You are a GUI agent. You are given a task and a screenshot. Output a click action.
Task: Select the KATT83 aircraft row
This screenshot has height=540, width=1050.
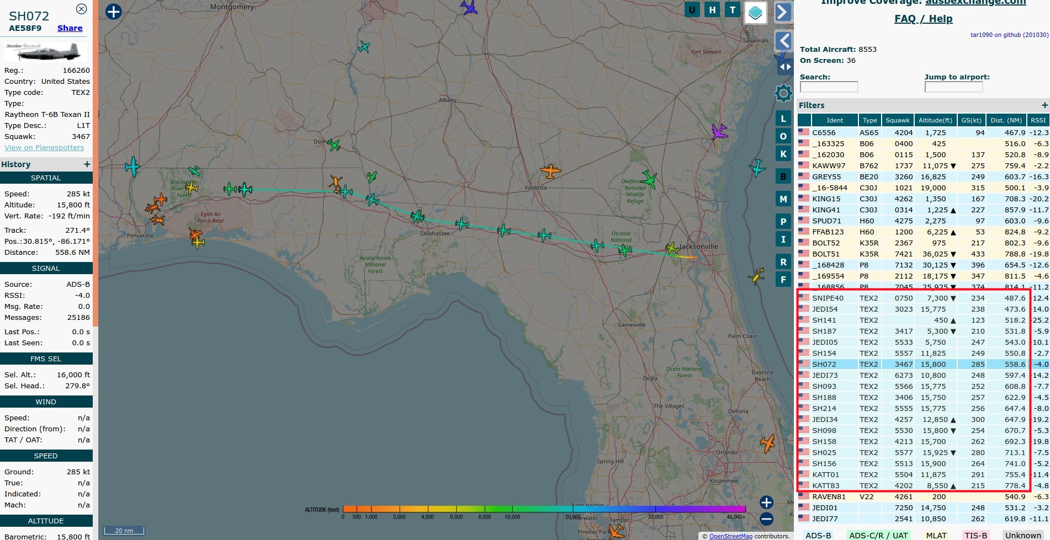pos(924,485)
